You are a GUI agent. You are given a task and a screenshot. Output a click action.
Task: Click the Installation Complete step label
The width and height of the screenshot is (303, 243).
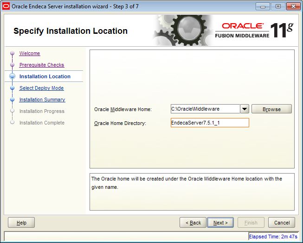point(42,123)
